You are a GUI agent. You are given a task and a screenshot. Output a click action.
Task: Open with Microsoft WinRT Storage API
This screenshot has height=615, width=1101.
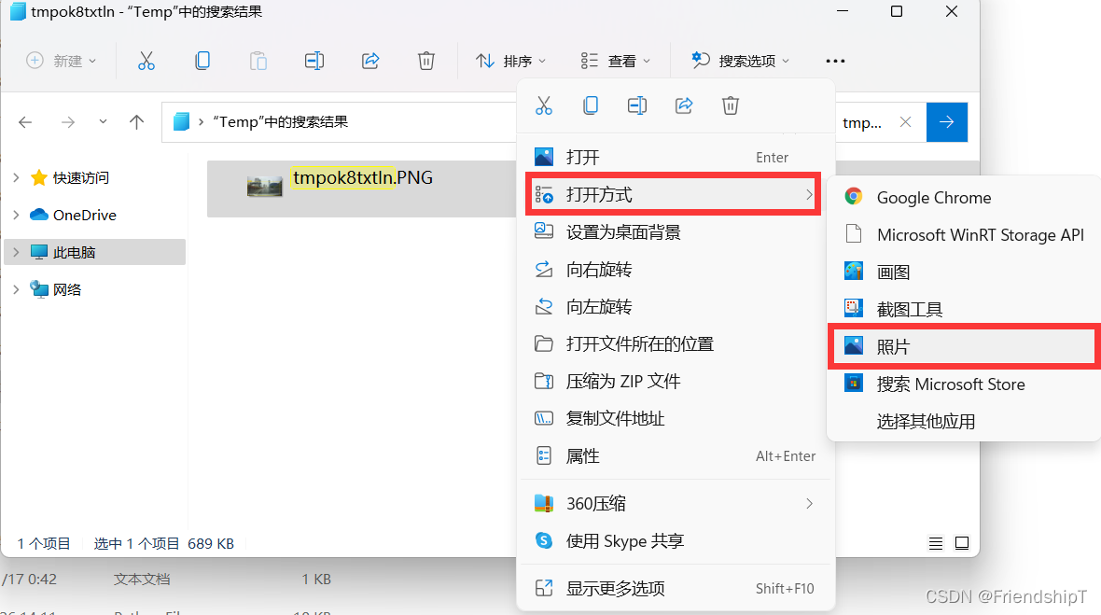point(965,234)
